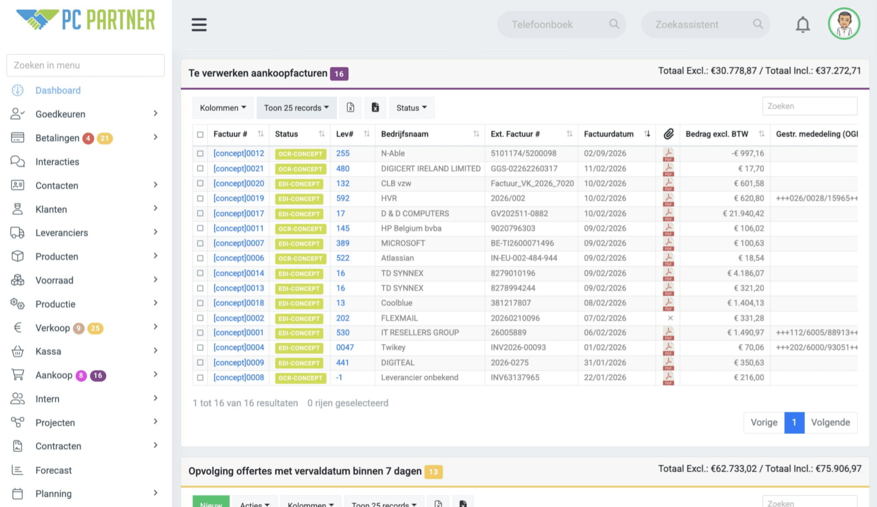Open the hamburger menu icon

click(x=199, y=25)
